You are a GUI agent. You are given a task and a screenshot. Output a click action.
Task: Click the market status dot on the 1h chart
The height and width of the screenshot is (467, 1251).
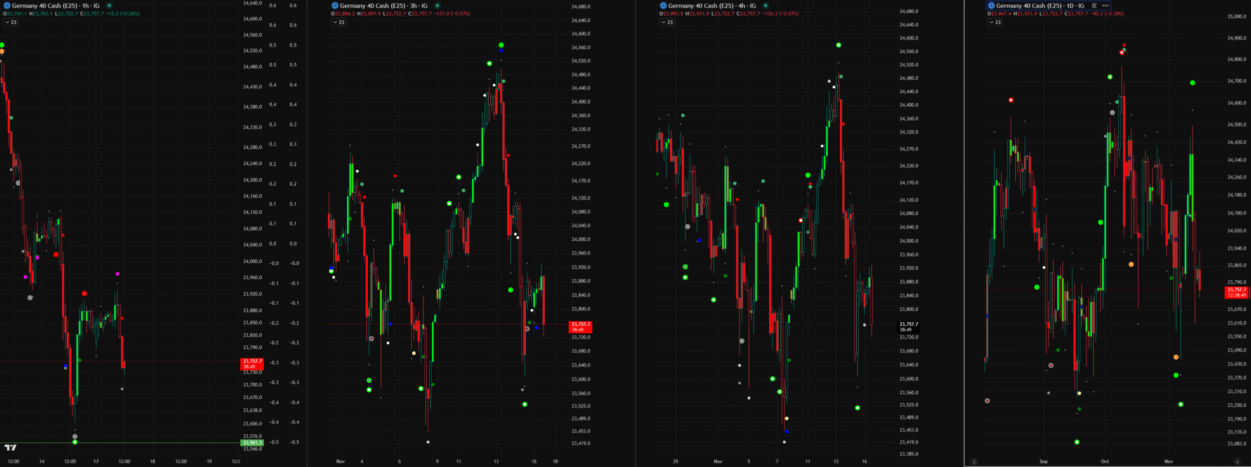pos(109,6)
